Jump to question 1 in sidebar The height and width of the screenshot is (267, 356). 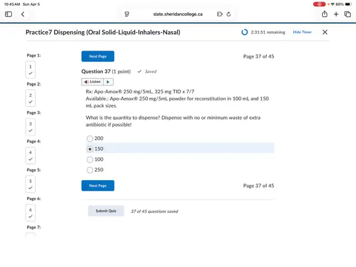(x=31, y=70)
